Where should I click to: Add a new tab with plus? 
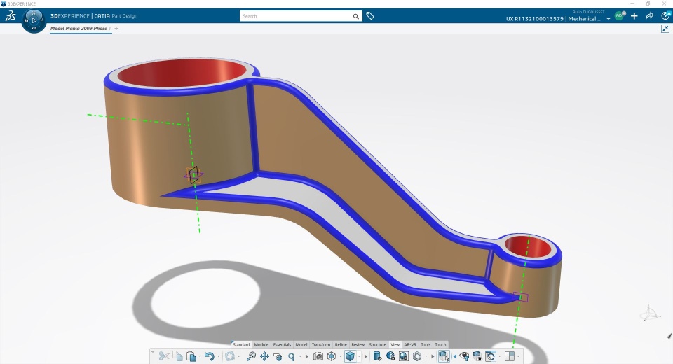point(116,28)
